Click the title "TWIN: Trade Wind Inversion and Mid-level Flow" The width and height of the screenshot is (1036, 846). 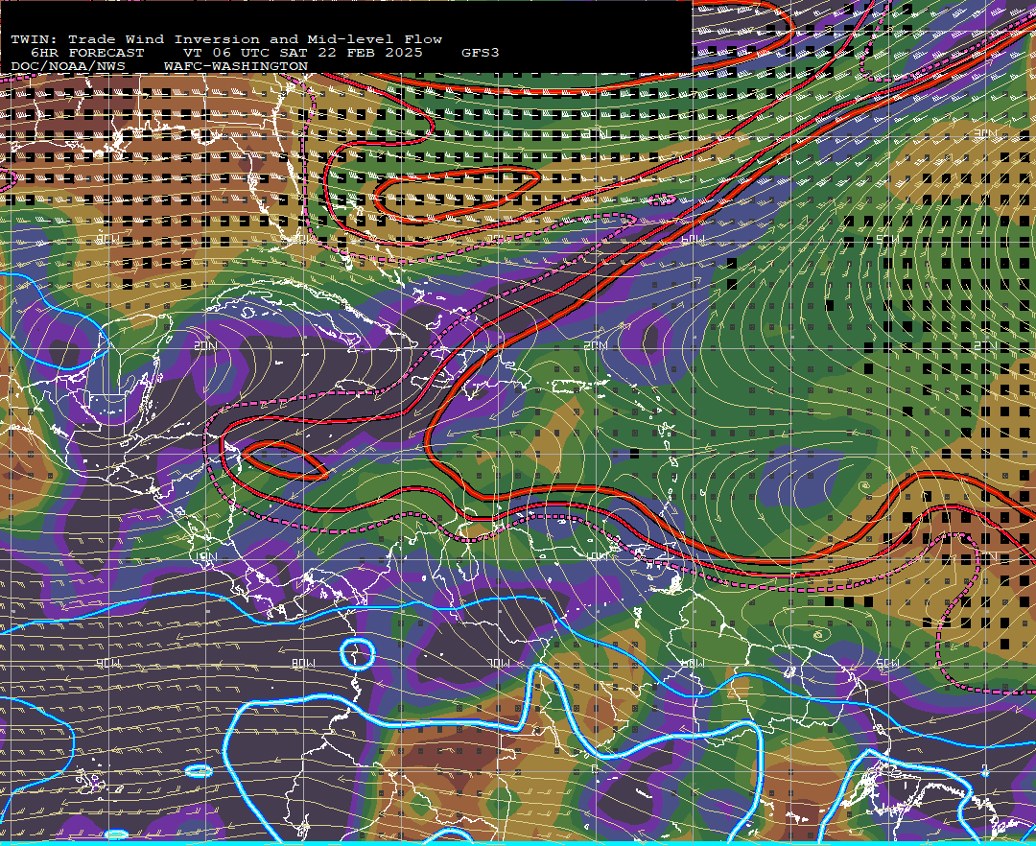pyautogui.click(x=226, y=39)
